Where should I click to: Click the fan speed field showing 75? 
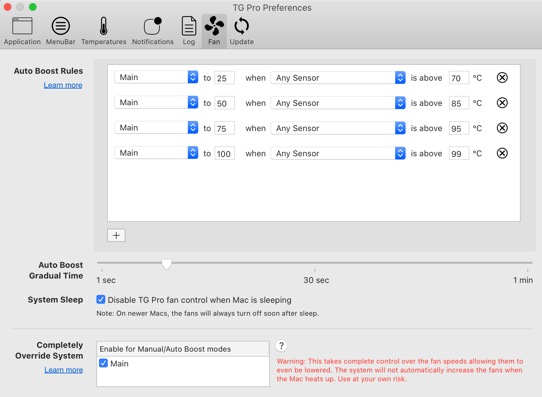(225, 128)
